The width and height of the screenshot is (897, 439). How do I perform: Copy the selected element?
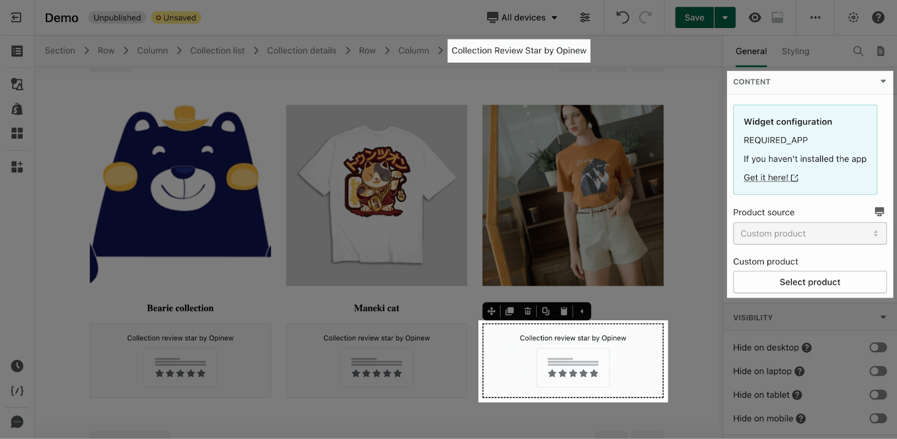pos(545,311)
